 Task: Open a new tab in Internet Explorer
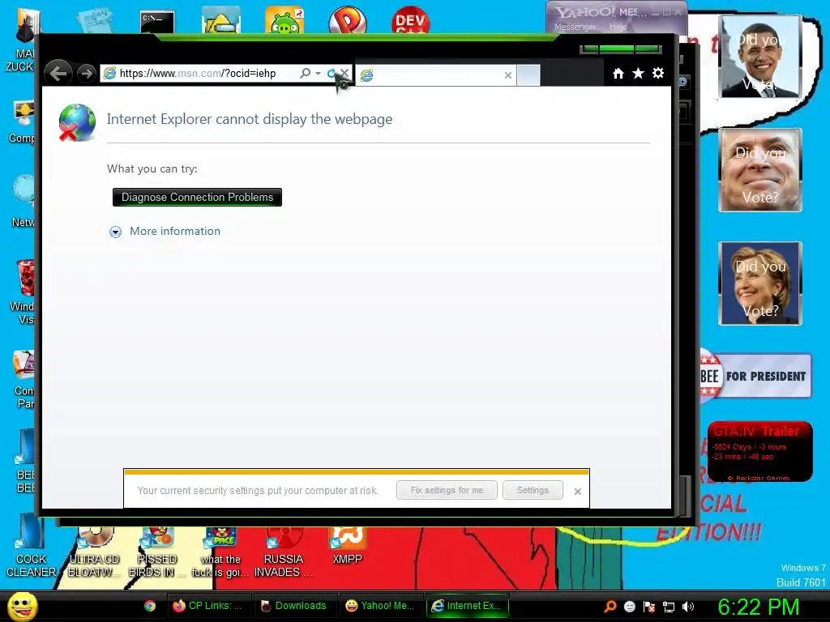click(x=528, y=75)
